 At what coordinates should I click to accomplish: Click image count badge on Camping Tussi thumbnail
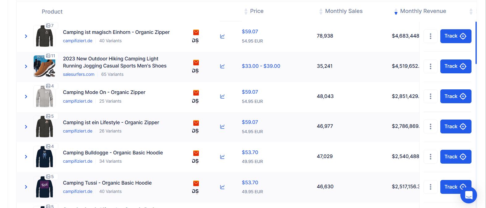50,177
